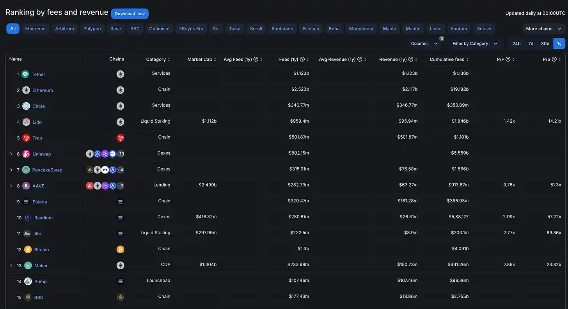The height and width of the screenshot is (309, 568).
Task: Select the 30d time period
Action: point(545,44)
